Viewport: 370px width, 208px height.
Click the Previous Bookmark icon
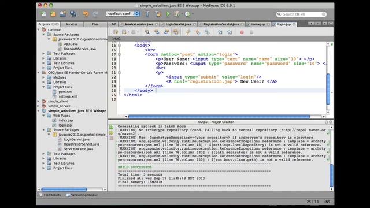point(188,32)
